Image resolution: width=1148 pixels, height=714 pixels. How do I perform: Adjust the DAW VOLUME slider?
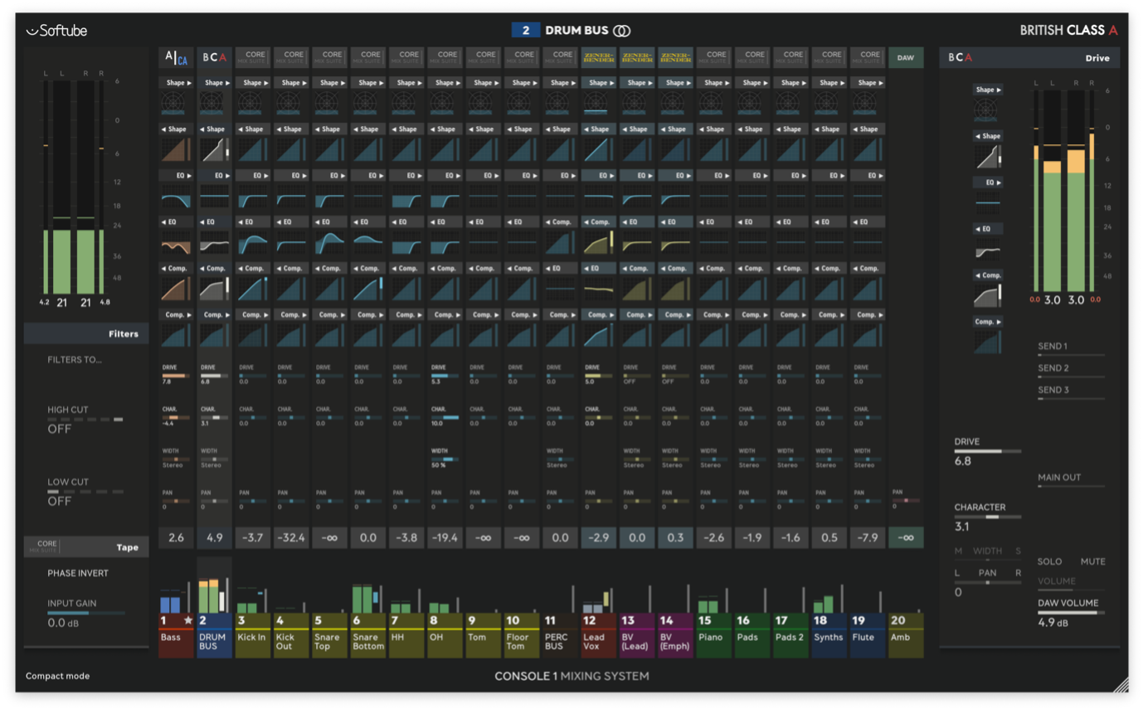[1070, 614]
